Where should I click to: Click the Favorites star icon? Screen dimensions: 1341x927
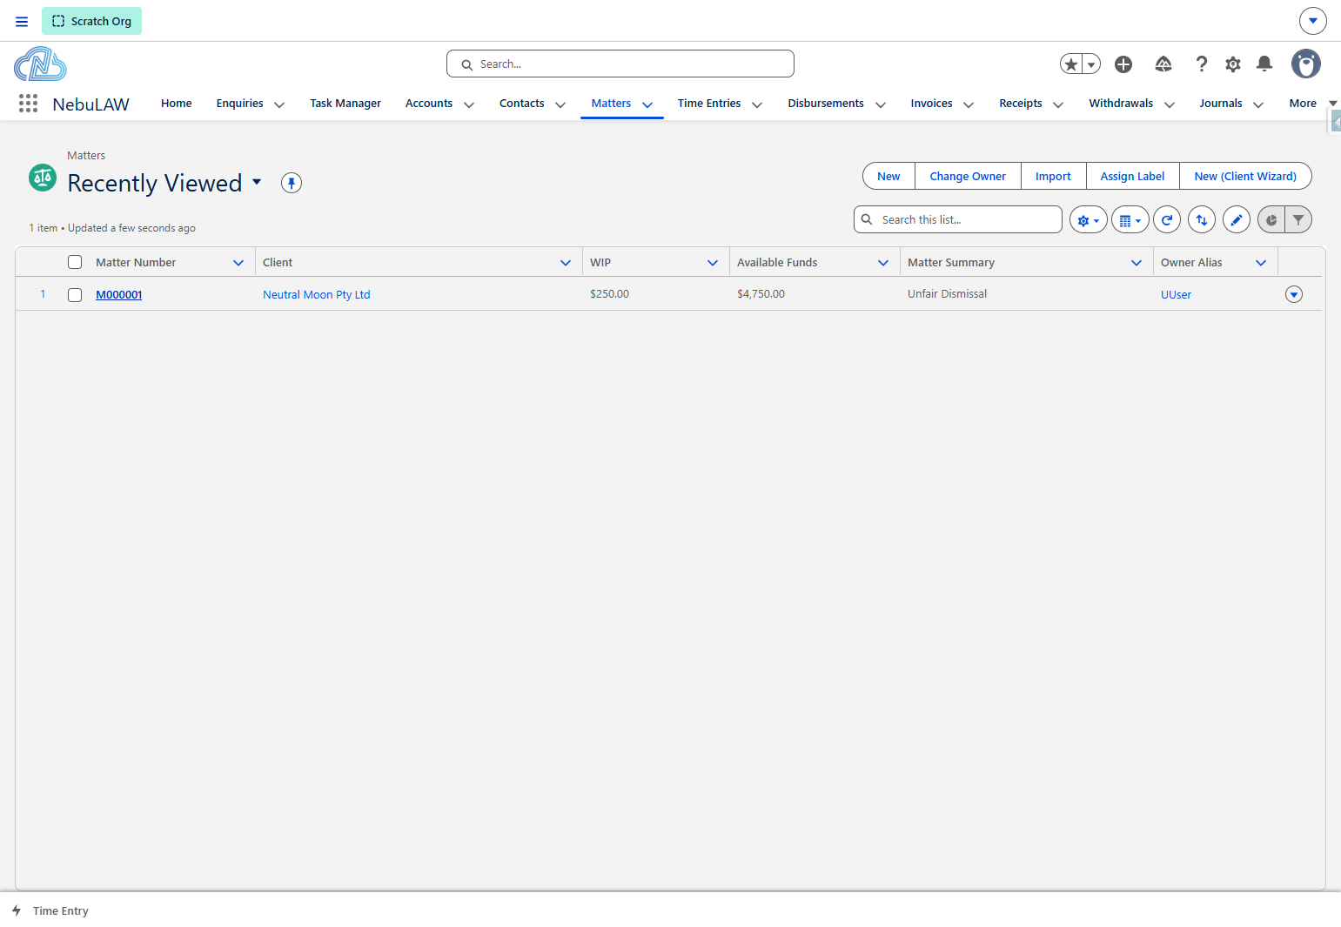[1071, 64]
